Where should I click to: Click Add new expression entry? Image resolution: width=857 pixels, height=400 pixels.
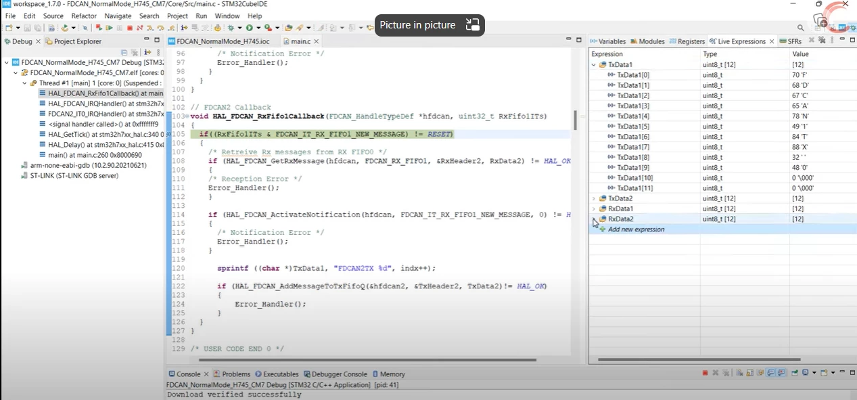(636, 229)
